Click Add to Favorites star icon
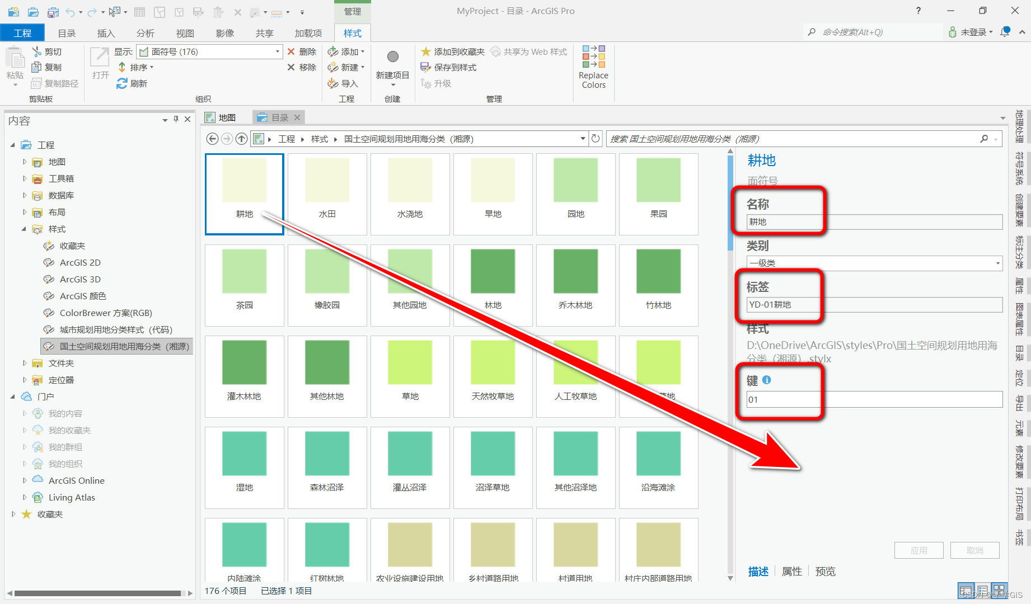Image resolution: width=1031 pixels, height=604 pixels. [x=426, y=51]
